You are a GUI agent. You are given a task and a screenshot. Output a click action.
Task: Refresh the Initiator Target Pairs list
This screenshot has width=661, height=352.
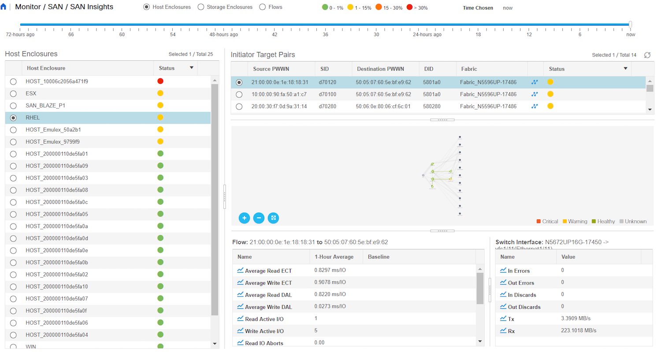click(647, 55)
